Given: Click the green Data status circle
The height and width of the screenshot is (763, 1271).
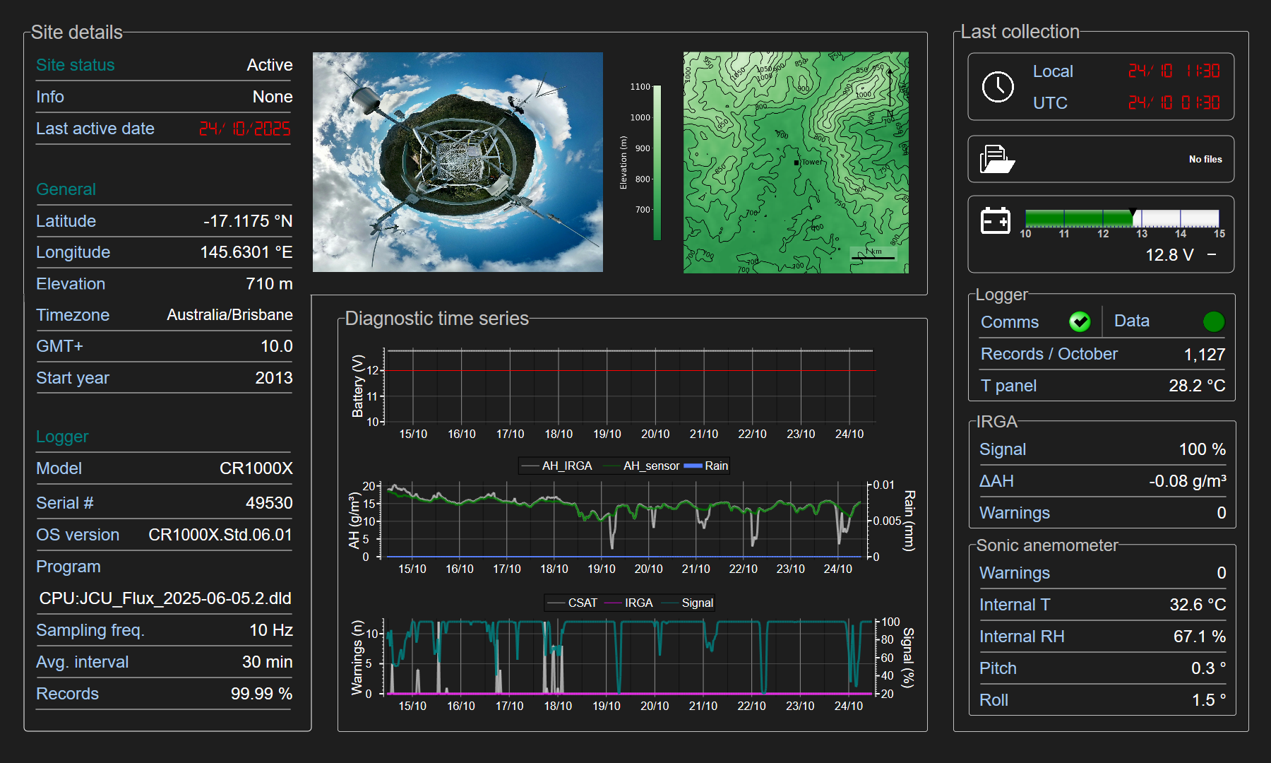Looking at the screenshot, I should click(1213, 321).
